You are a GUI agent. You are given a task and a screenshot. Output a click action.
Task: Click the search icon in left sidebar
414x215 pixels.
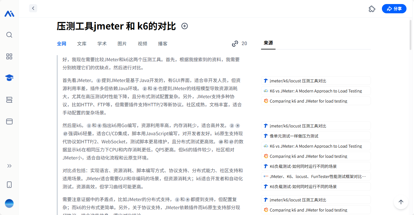coord(9,35)
